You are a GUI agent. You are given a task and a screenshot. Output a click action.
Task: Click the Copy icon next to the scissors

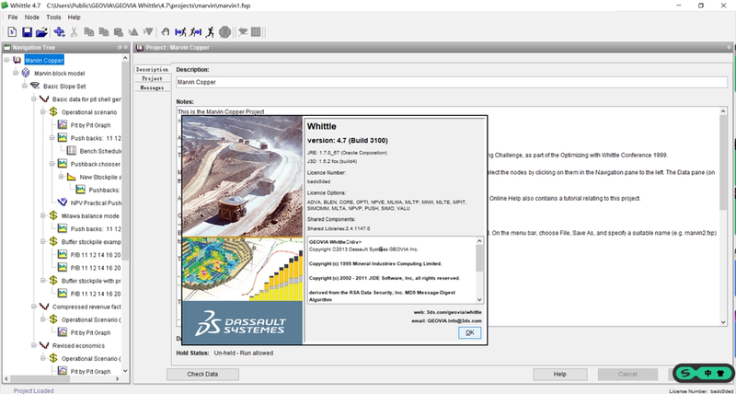[88, 32]
